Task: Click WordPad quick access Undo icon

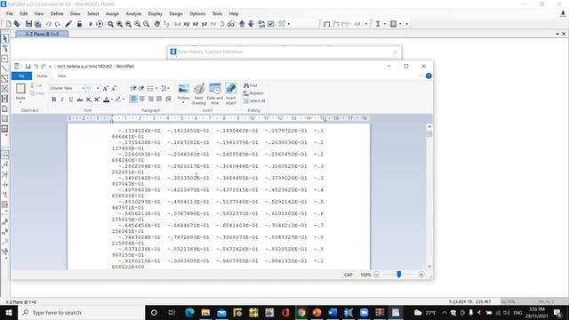Action: coord(36,67)
